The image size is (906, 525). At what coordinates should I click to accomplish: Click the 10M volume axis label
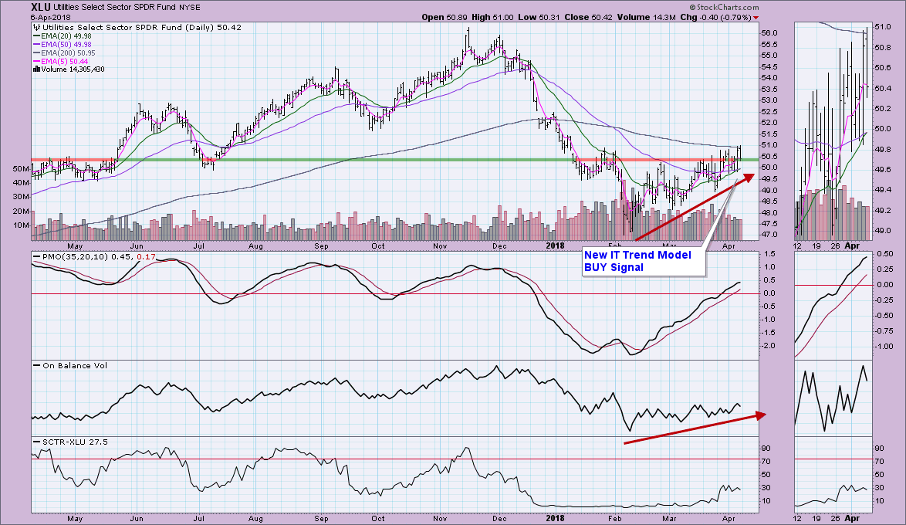tap(21, 225)
